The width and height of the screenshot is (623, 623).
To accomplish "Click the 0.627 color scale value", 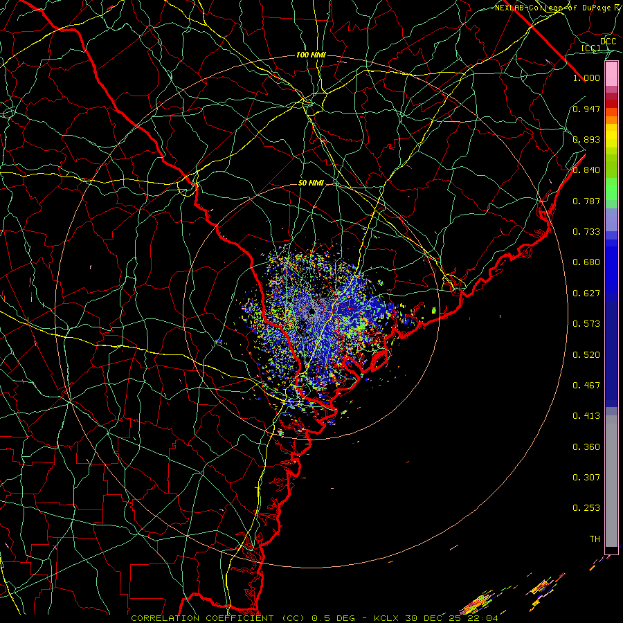I will [586, 294].
